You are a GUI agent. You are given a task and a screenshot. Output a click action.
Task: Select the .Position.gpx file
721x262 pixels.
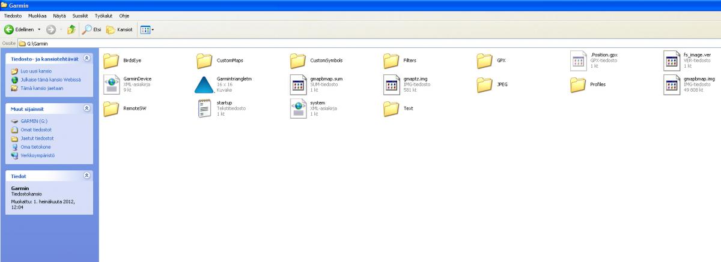tap(578, 61)
